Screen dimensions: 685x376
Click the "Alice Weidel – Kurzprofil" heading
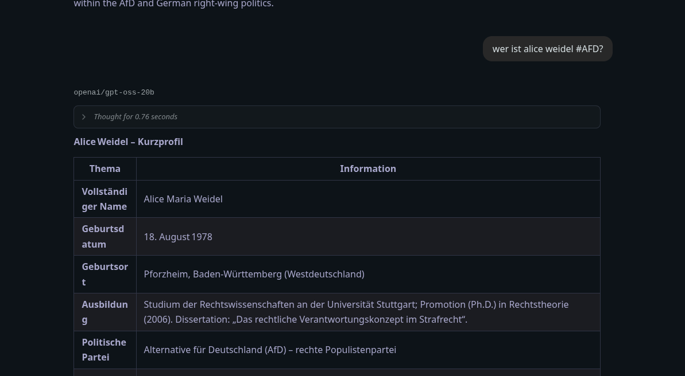pos(128,142)
